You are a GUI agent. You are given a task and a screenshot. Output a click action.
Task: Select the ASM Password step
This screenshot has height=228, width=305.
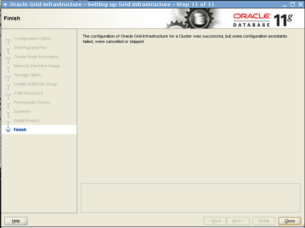pos(28,93)
